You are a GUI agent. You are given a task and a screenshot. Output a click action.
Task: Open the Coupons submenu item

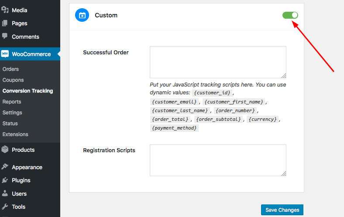(x=13, y=80)
